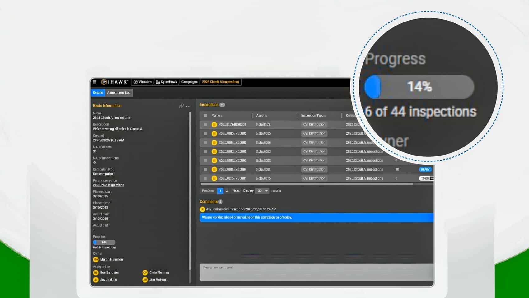529x298 pixels.
Task: Click Chris Fleming's avatar badge
Action: tap(145, 273)
